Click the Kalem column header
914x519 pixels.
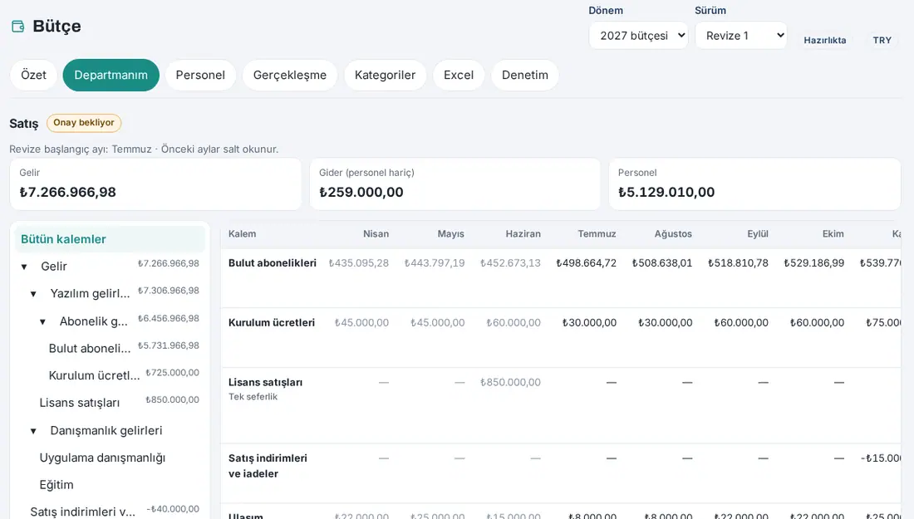pyautogui.click(x=242, y=234)
